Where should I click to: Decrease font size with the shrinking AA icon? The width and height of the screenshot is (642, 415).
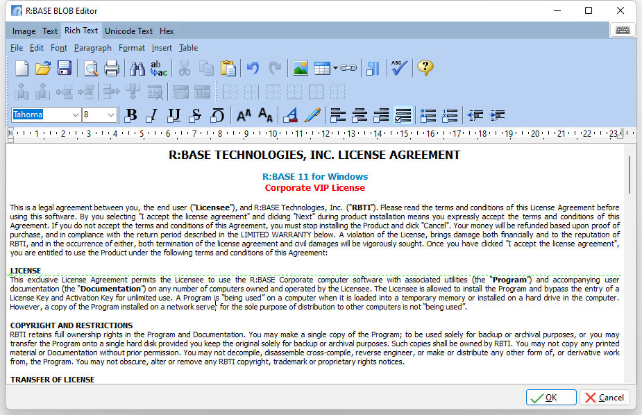coord(265,115)
